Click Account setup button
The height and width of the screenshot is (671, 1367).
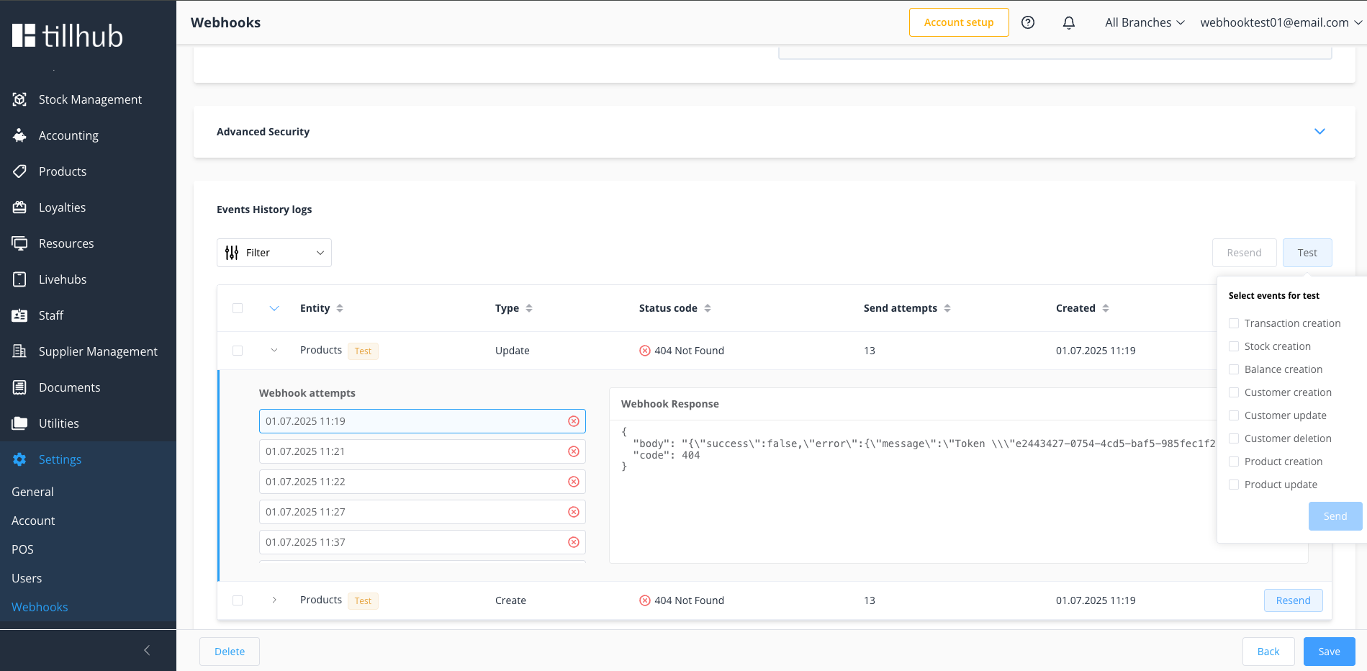959,22
